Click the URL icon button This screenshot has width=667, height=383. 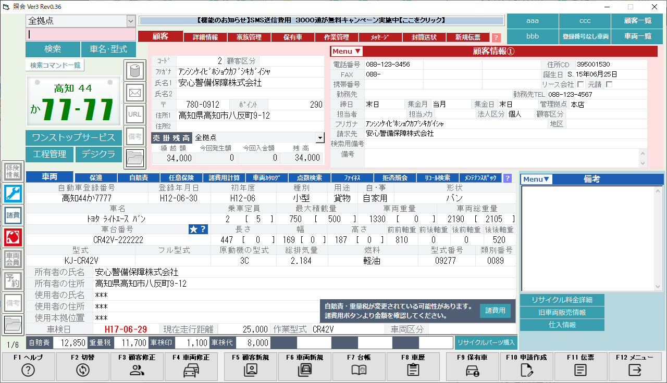(x=135, y=114)
